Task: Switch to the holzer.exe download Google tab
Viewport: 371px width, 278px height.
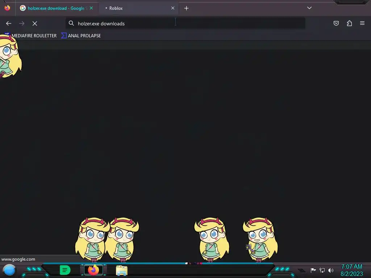Action: [56, 8]
